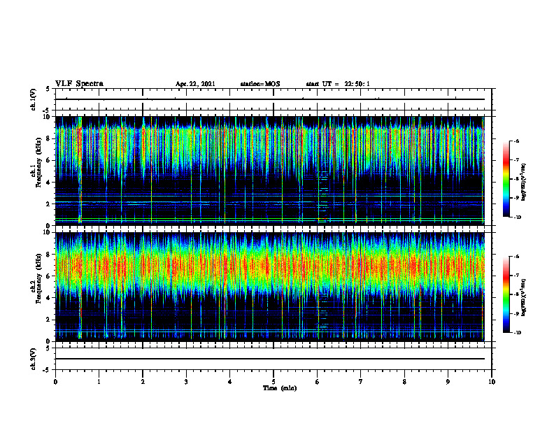Click tick label "9" on the Time axis
The height and width of the screenshot is (428, 554).
pyautogui.click(x=448, y=382)
